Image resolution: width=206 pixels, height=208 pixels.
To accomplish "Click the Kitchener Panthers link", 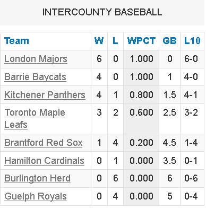I will tap(45, 95).
